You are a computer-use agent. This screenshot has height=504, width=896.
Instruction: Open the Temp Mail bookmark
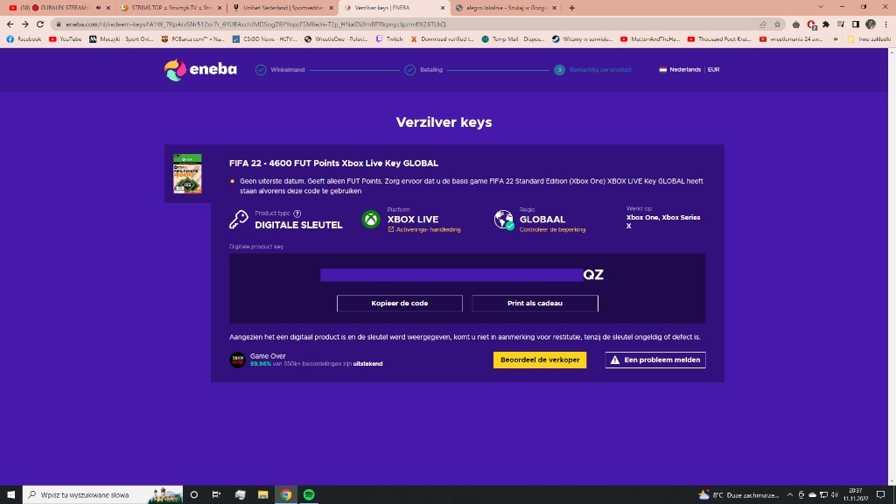pyautogui.click(x=513, y=39)
